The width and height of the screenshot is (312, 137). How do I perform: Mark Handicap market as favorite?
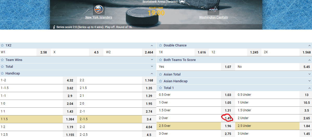coord(2,73)
